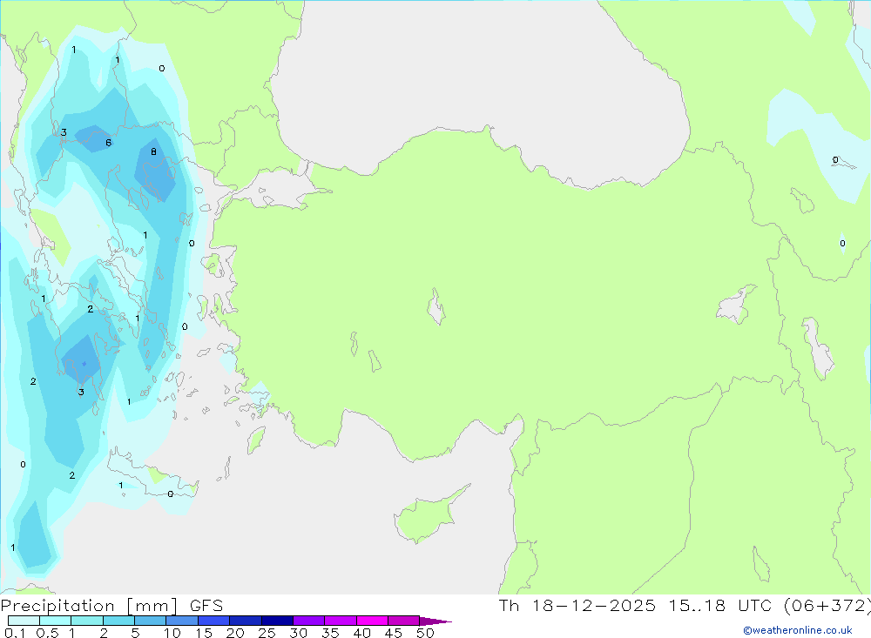Click the 15–20 mm legend color box
Screen dimensions: 871x638
click(213, 621)
